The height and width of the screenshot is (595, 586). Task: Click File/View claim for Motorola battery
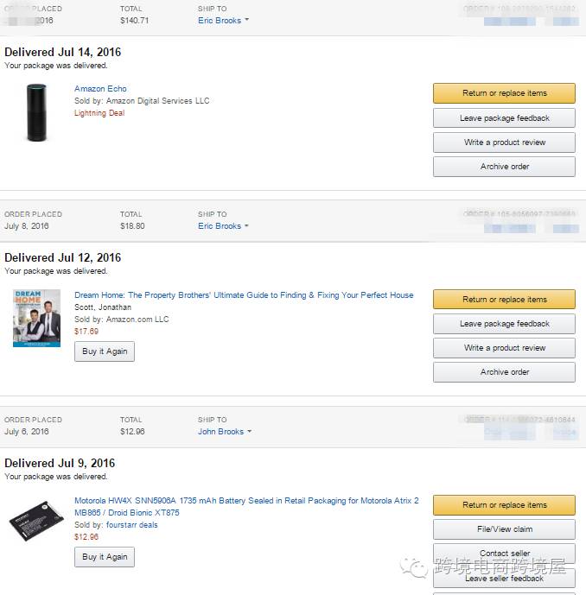coord(504,529)
